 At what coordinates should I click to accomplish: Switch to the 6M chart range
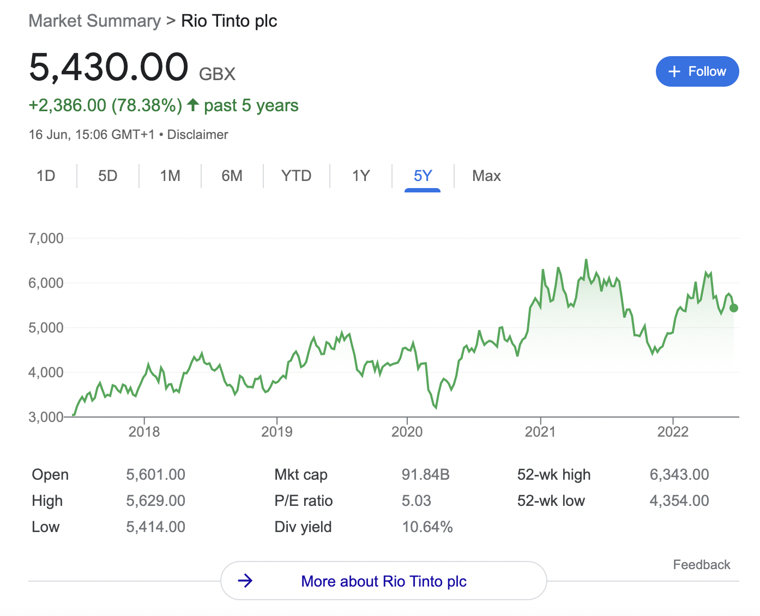pyautogui.click(x=232, y=176)
